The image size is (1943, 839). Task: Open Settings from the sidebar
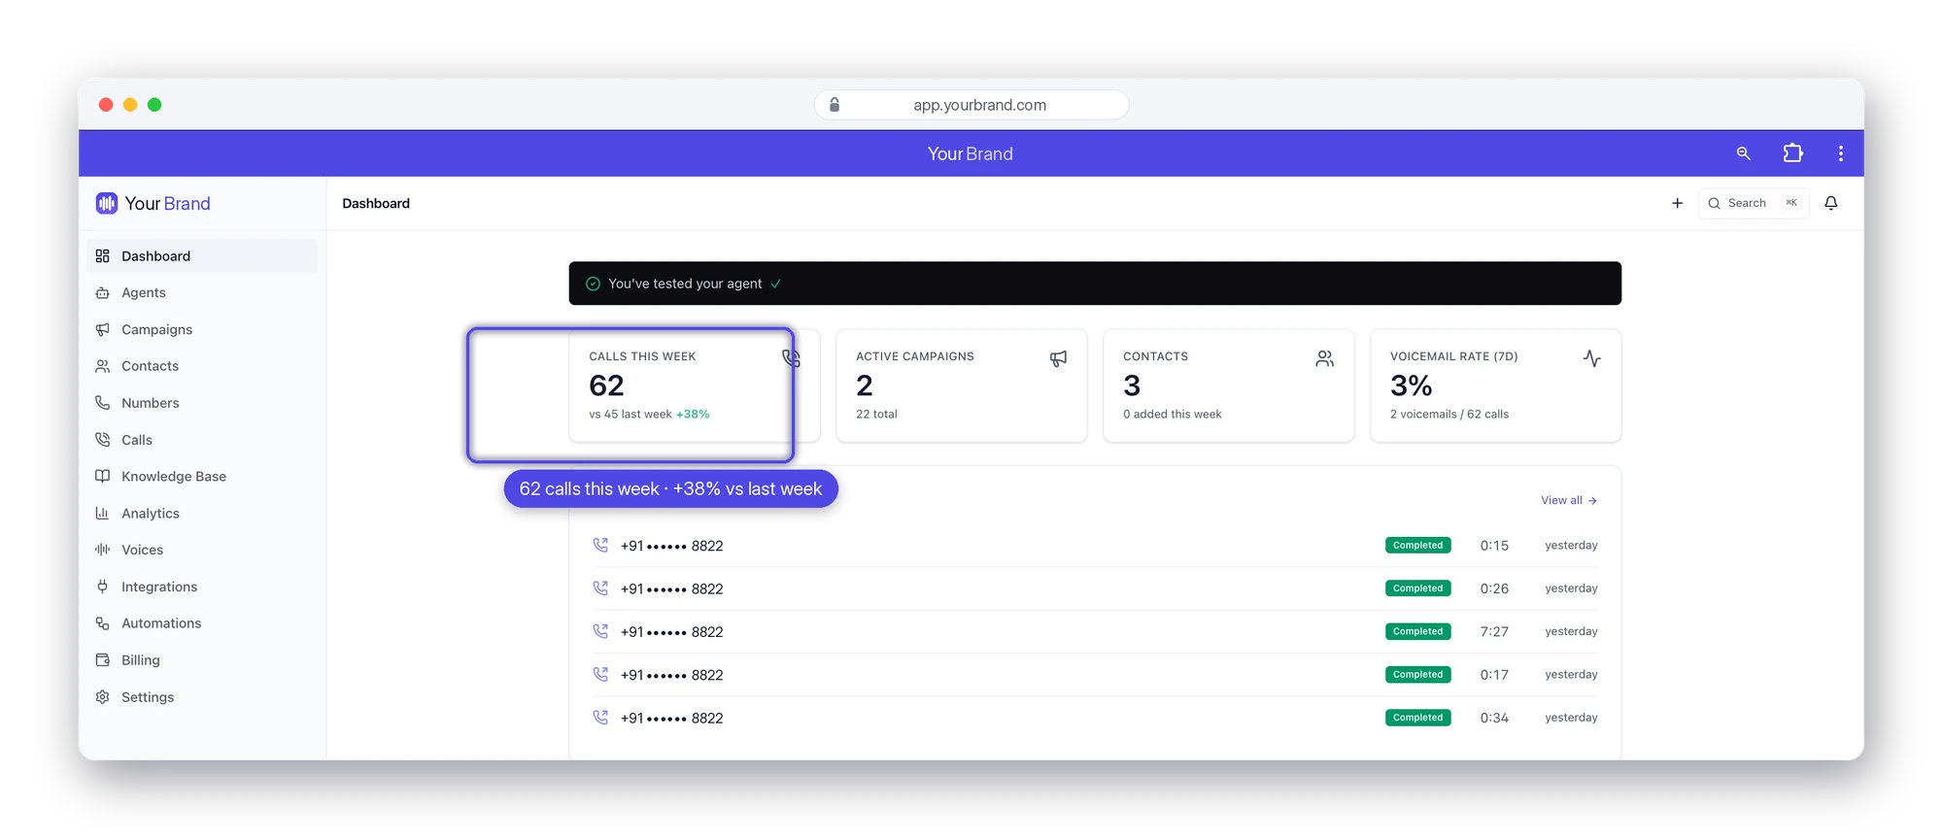click(x=202, y=697)
